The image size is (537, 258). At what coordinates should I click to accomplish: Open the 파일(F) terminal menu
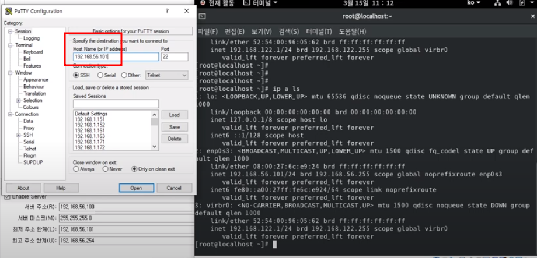pos(208,31)
